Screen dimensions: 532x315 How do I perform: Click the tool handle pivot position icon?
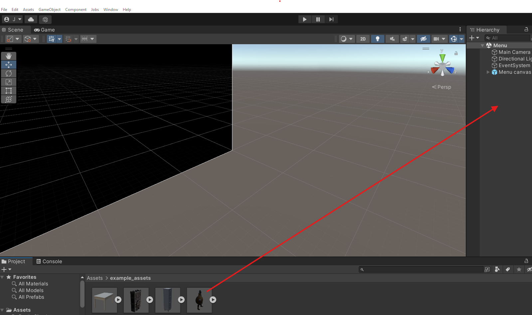(x=10, y=39)
